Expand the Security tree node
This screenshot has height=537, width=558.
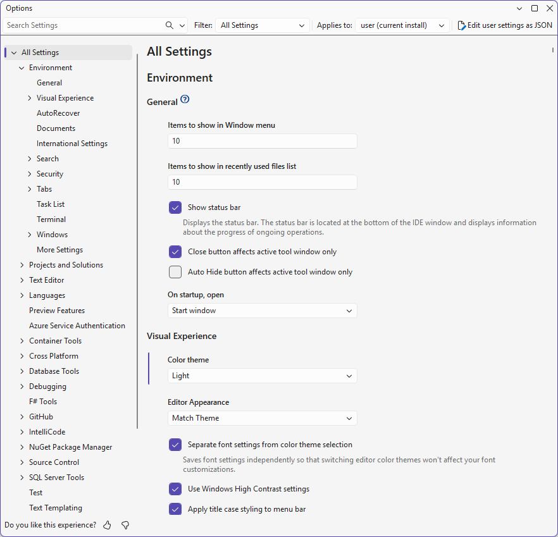[x=30, y=174]
